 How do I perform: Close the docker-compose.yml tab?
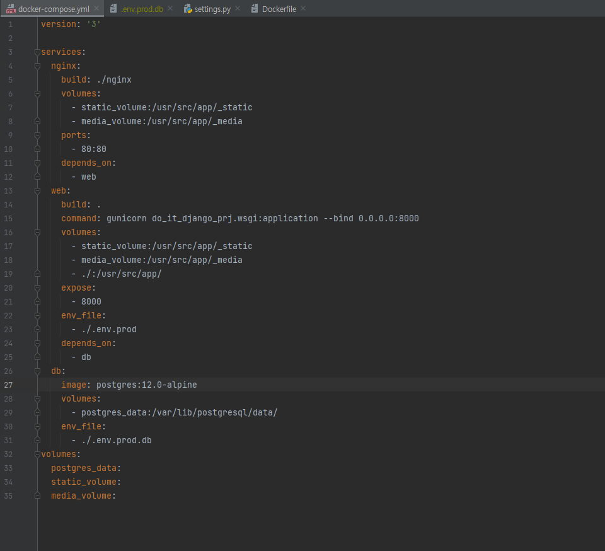coord(96,8)
